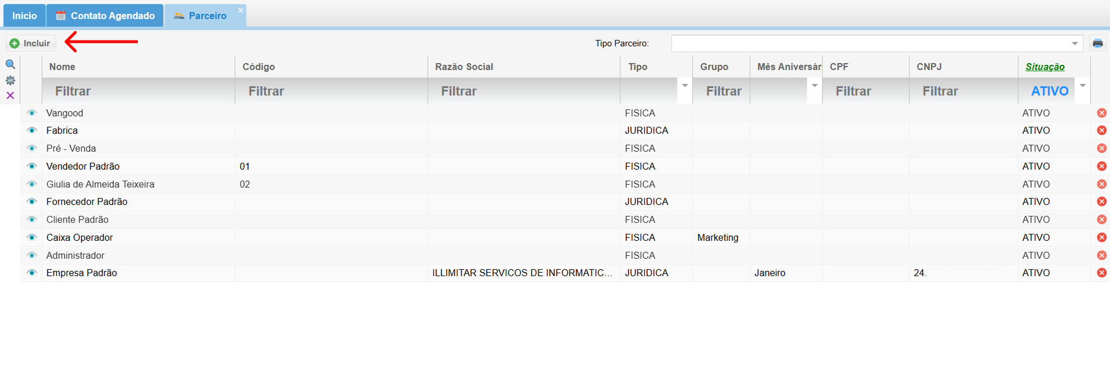Expand the Mês Aniversário filter dropdown

tap(815, 86)
